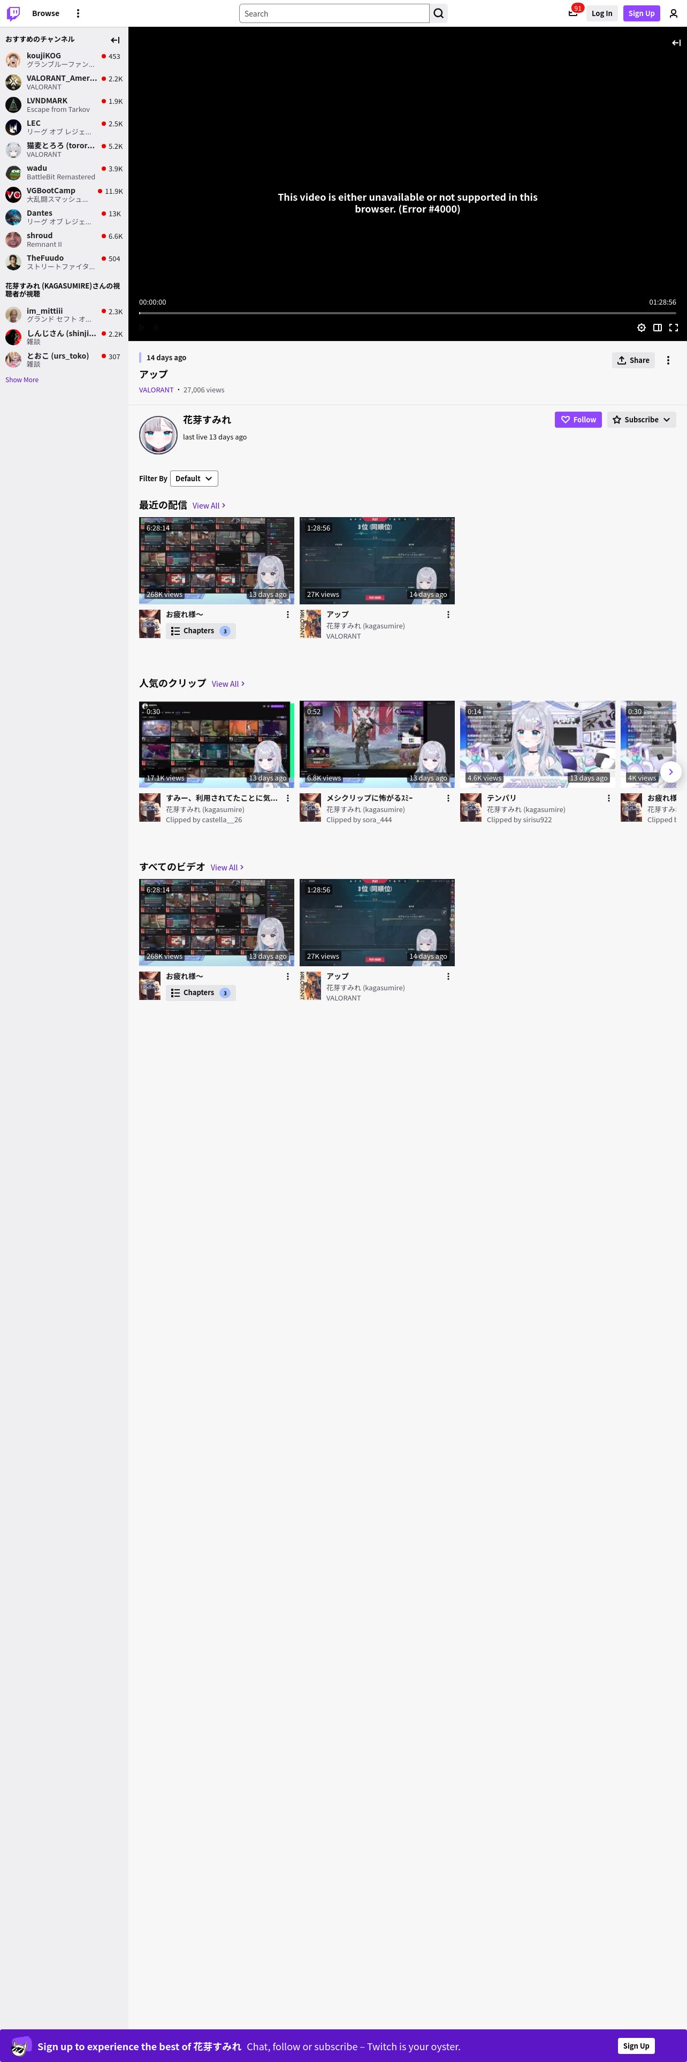
Task: Open the top navigation more-options menu
Action: (78, 13)
